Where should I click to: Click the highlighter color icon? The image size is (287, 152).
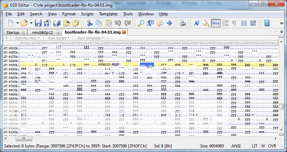click(206, 23)
